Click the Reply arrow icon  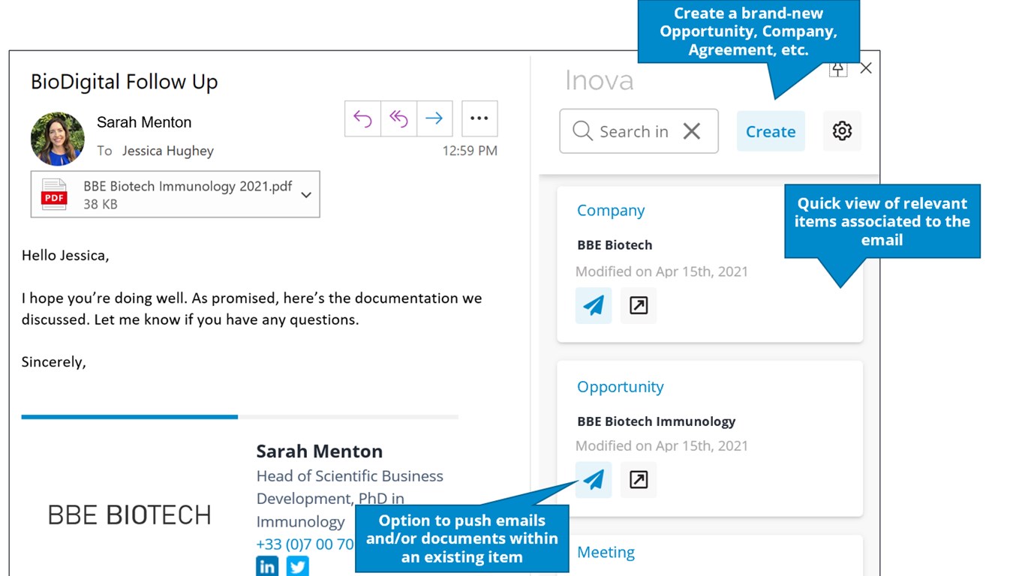[x=362, y=118]
